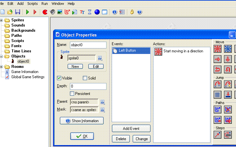The height and width of the screenshot is (147, 236).
Task: Open the Window menu
Action: (x=58, y=4)
